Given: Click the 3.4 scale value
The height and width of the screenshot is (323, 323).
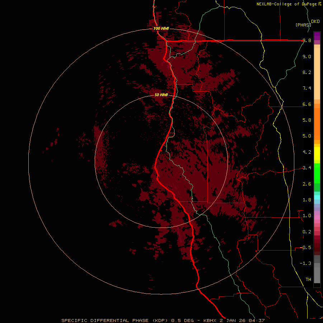Looking at the screenshot, I should (x=307, y=168).
